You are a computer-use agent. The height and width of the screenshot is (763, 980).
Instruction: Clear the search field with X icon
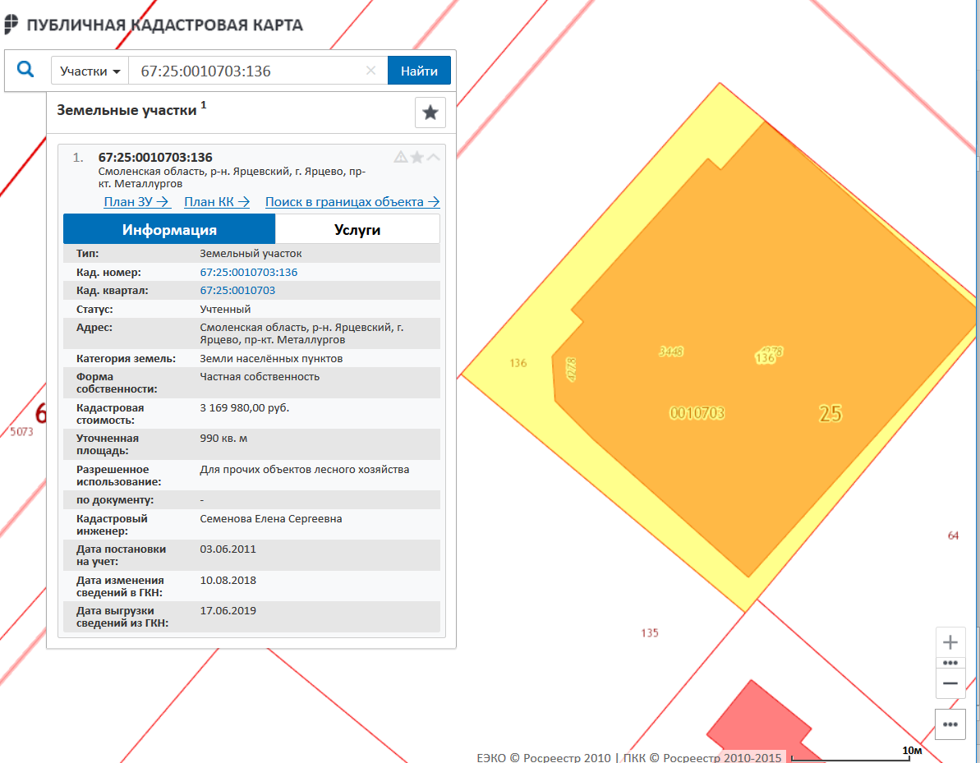point(370,71)
